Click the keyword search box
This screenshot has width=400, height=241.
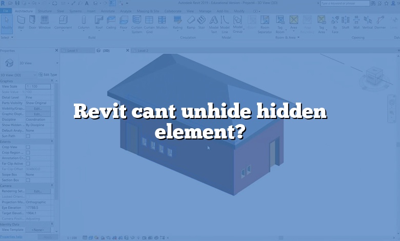coord(345,3)
